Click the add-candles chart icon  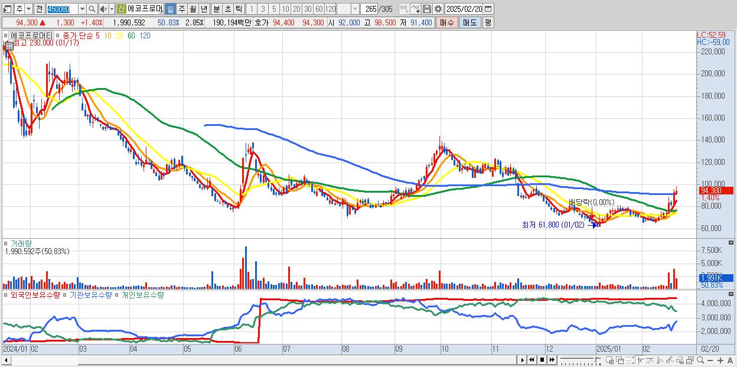coord(404,9)
